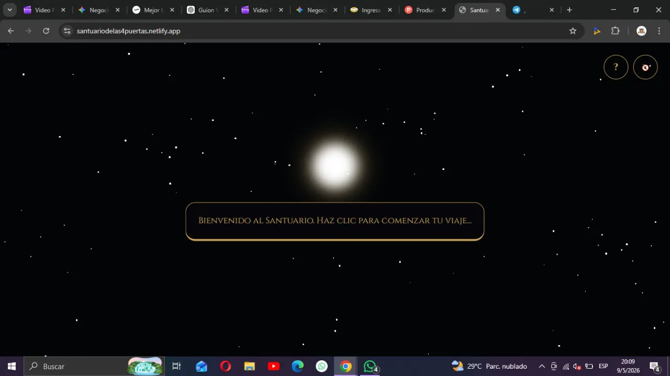Open File Explorer from the taskbar
The width and height of the screenshot is (670, 376).
(250, 366)
